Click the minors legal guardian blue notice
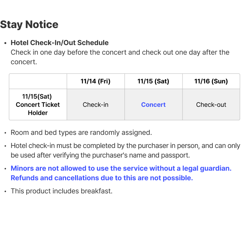The image size is (249, 231). pos(121,168)
